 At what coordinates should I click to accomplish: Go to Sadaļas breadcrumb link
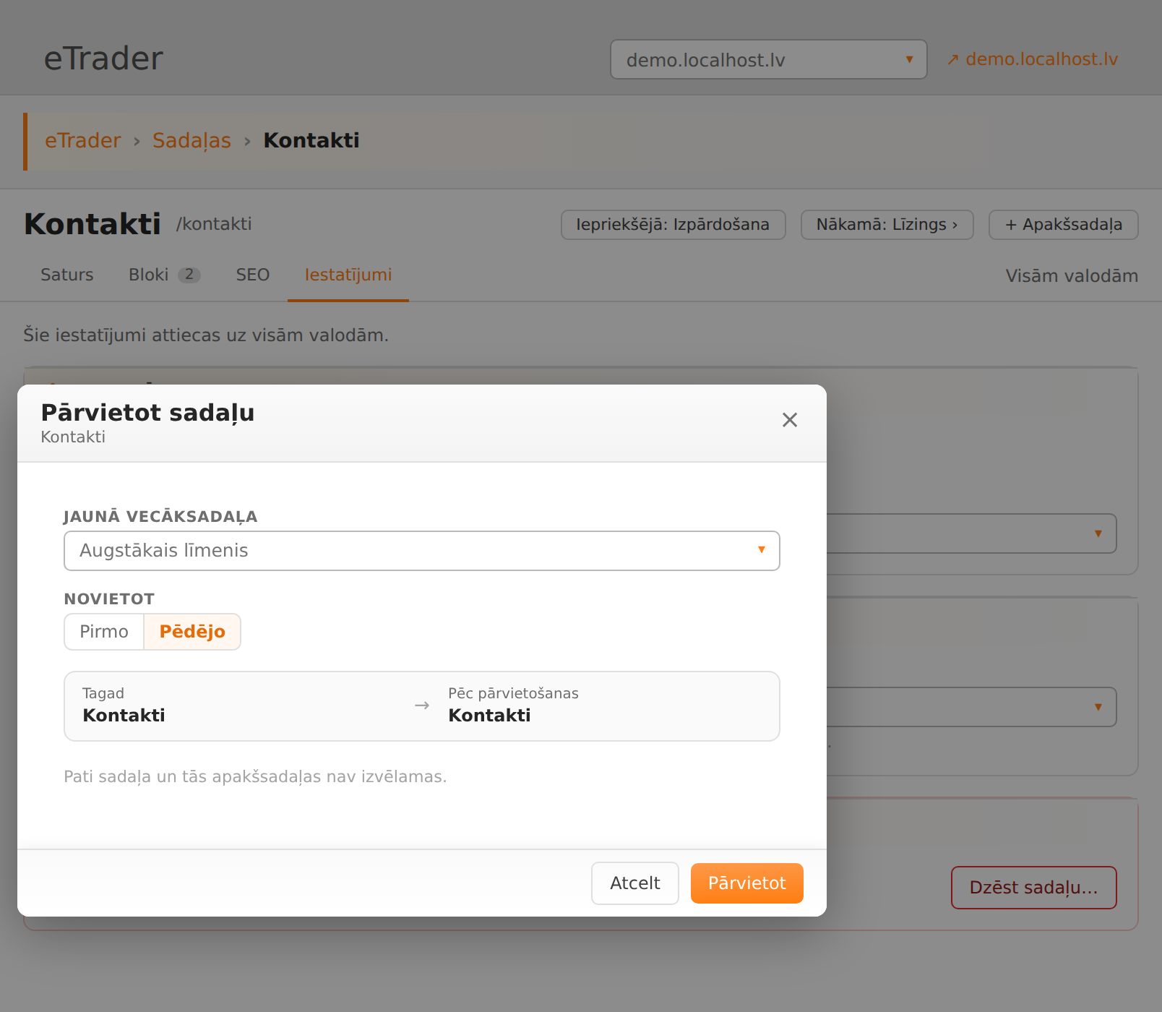(x=191, y=140)
